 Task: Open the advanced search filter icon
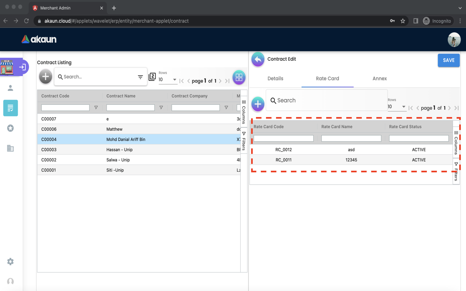(140, 77)
